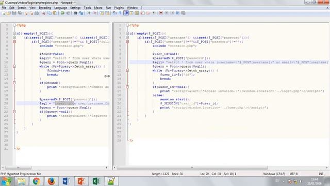
Task: Open the User Defined Language icon
Action: coord(131,13)
